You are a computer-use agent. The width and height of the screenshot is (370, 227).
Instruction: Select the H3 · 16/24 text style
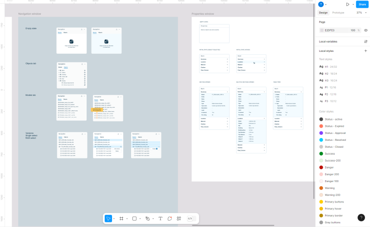tap(328, 80)
